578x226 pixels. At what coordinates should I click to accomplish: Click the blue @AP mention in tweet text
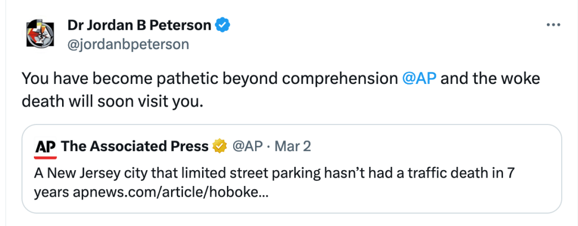(x=419, y=78)
